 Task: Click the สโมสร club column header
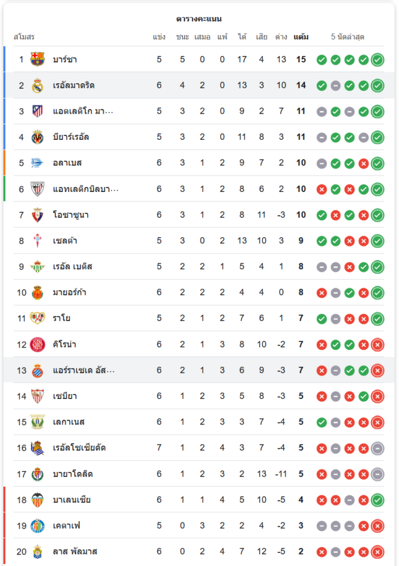click(24, 37)
